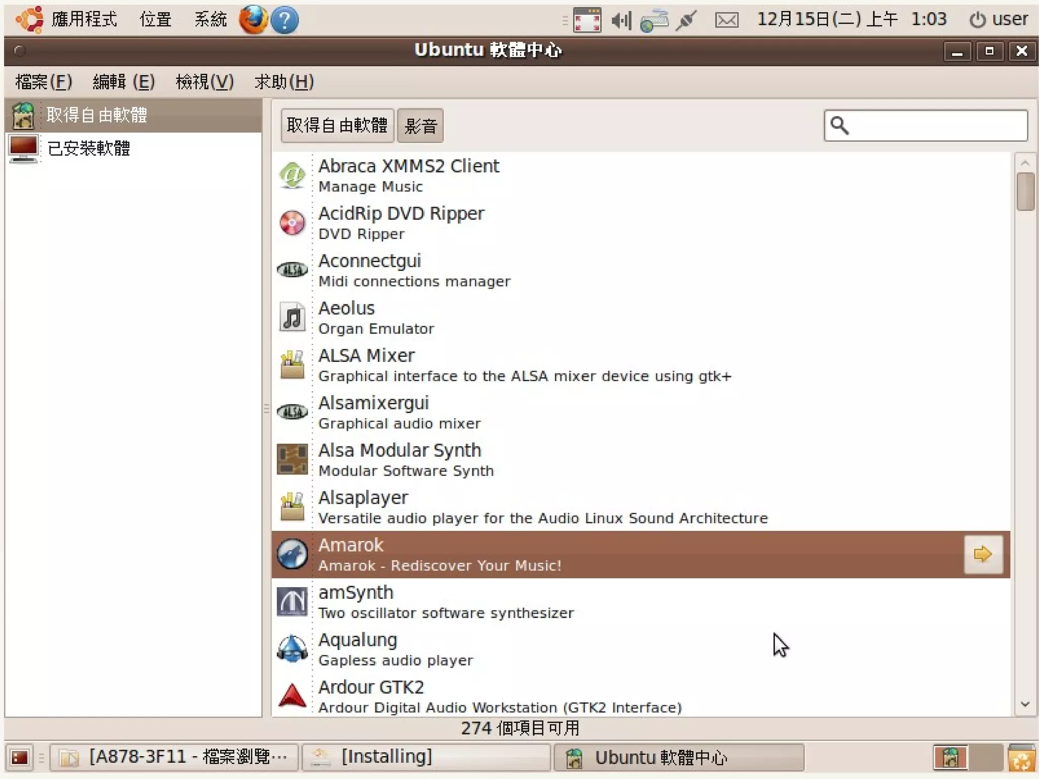This screenshot has width=1039, height=779.
Task: Click the show desktop button in the bottom panel
Action: 19,758
